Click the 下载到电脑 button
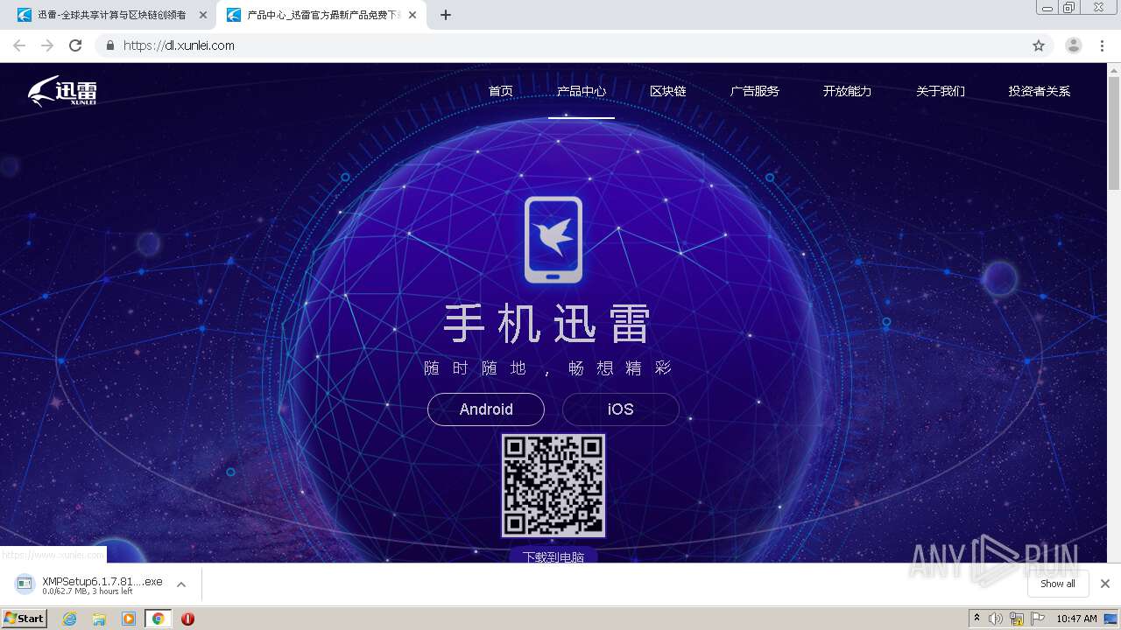Image resolution: width=1121 pixels, height=630 pixels. point(553,556)
